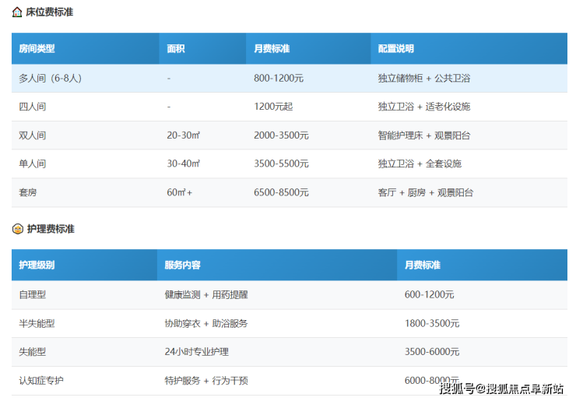Click the 2000-3500元 price for 双人间
Viewport: 576px width, 401px height.
tap(281, 135)
